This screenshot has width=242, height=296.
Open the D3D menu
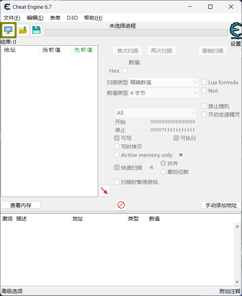[72, 18]
